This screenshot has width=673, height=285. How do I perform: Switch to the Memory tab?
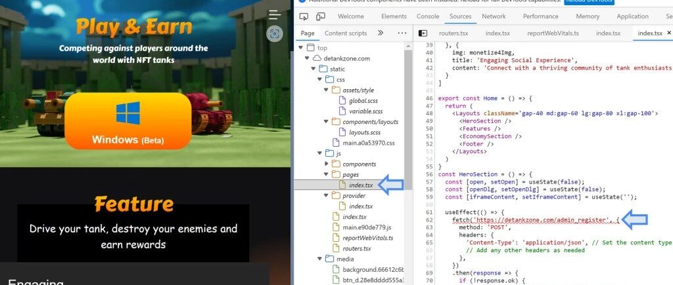588,16
